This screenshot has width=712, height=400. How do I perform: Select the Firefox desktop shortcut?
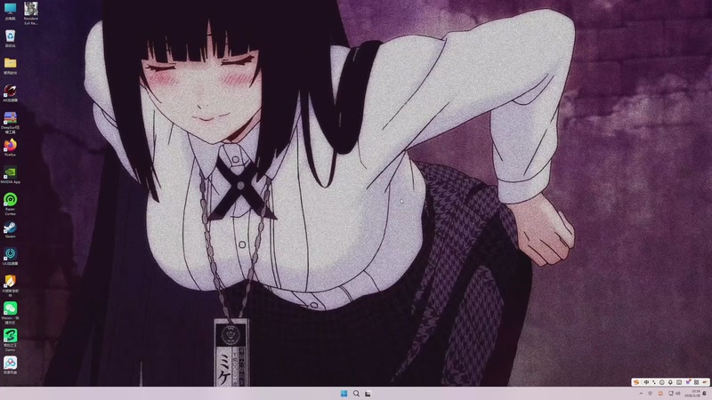click(10, 148)
